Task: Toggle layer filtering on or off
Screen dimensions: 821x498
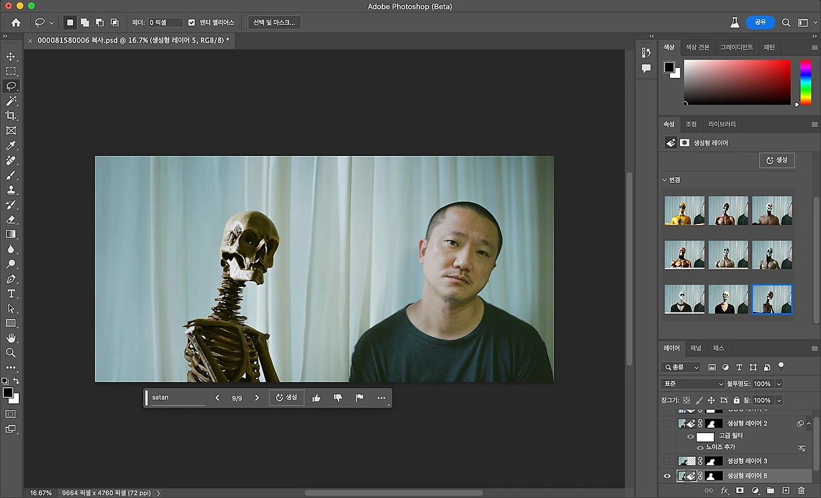Action: point(781,366)
